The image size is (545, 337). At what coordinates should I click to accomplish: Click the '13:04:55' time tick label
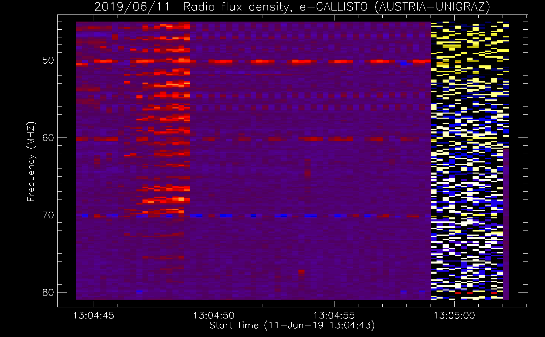(x=334, y=315)
